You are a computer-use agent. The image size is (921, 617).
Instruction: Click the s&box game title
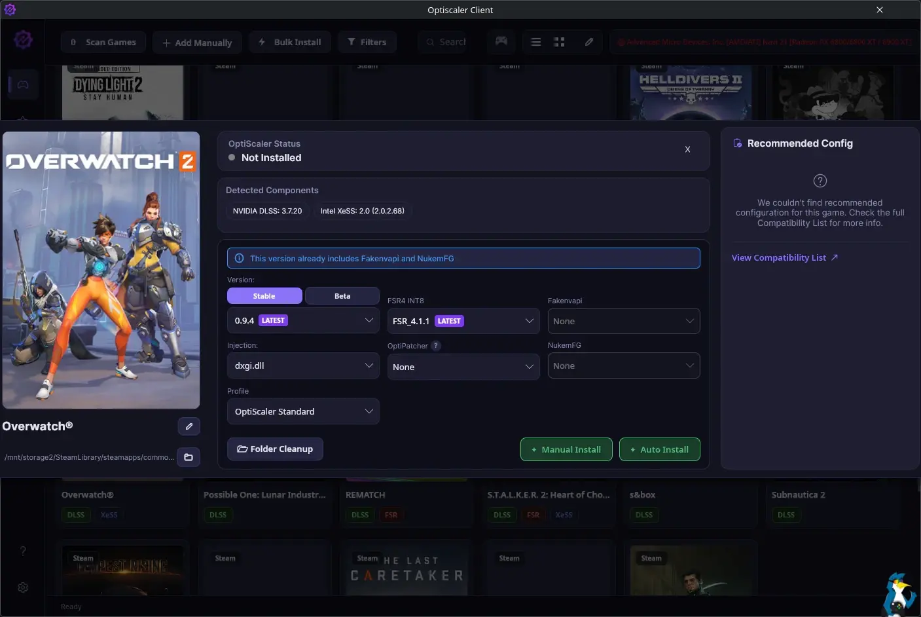(x=642, y=495)
